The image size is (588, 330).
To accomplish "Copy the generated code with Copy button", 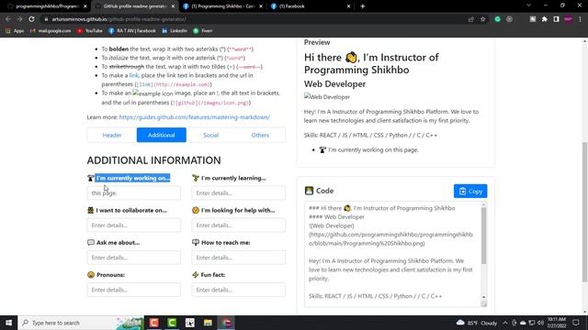I will (x=470, y=192).
